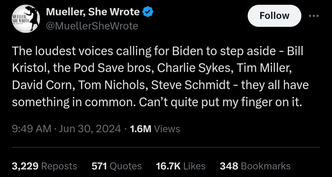This screenshot has width=332, height=177.
Task: Show the 3,229 Reposts list
Action: (x=45, y=166)
